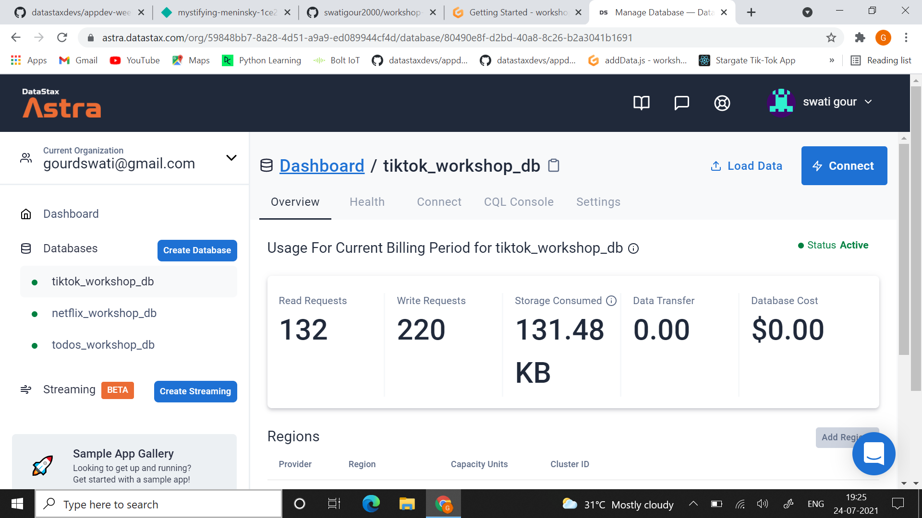Click the DataStax Astra logo
922x518 pixels.
(61, 103)
